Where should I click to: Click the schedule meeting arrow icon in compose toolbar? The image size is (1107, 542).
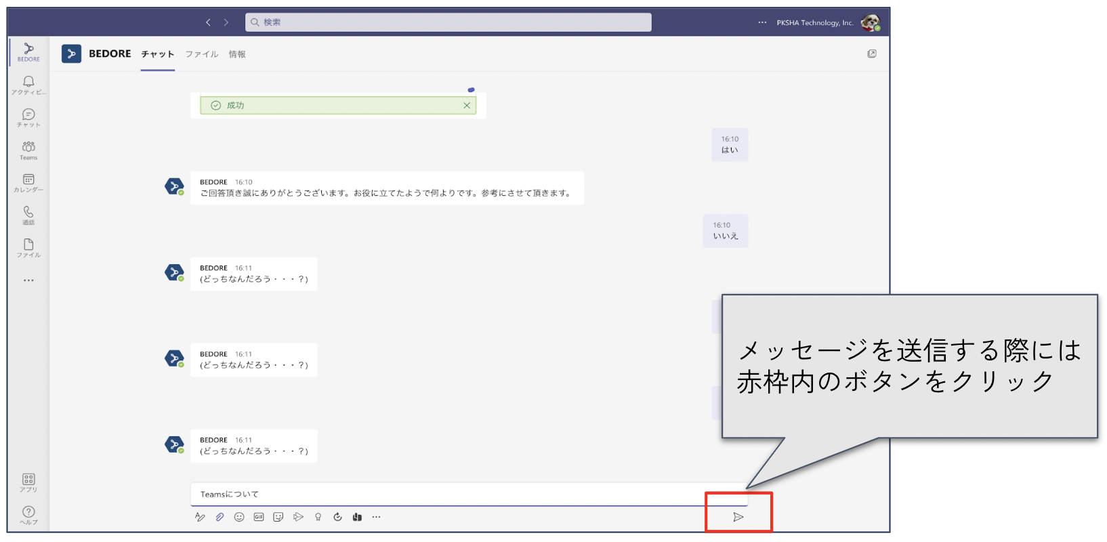298,517
